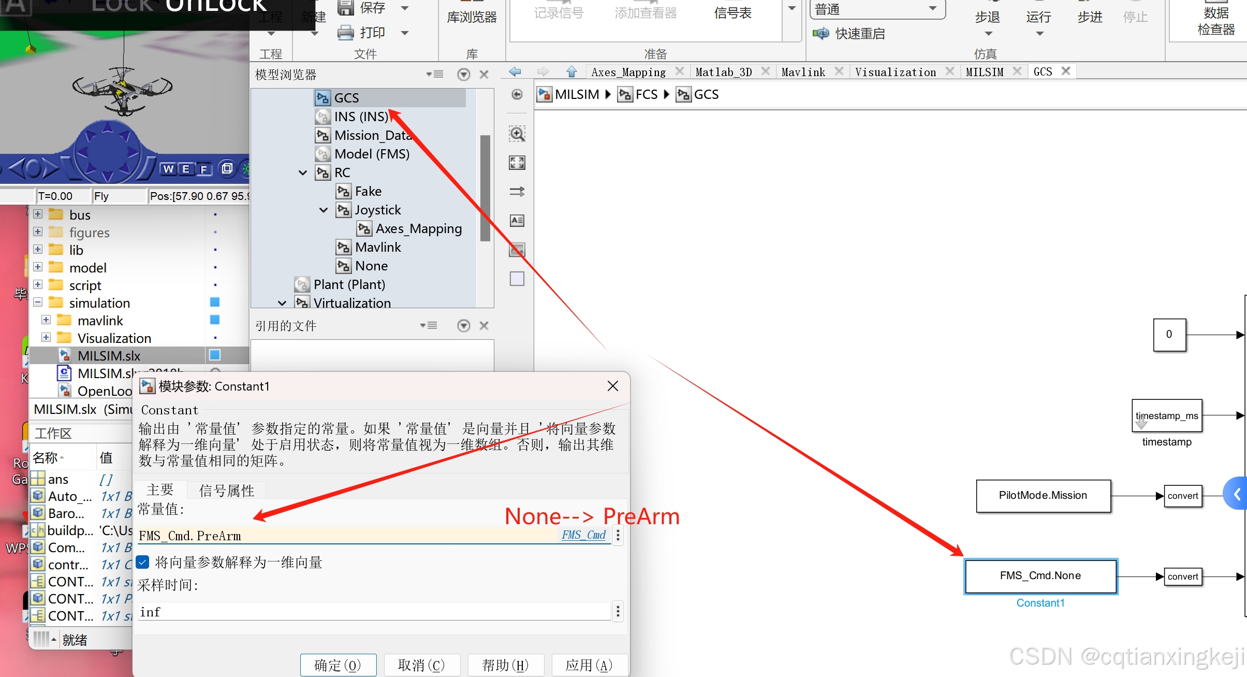Viewport: 1247px width, 677px height.
Task: Close the GCS tab
Action: pos(1066,71)
